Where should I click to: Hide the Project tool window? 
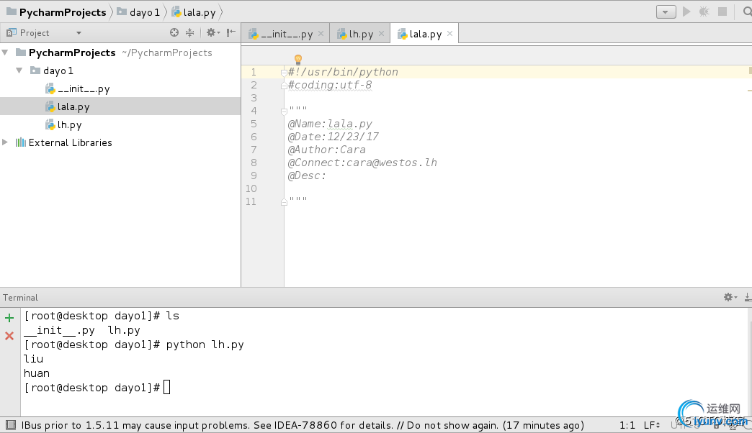[230, 32]
